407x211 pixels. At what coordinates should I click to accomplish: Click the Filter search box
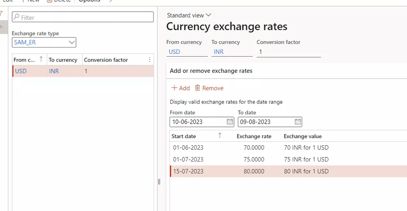[x=83, y=17]
